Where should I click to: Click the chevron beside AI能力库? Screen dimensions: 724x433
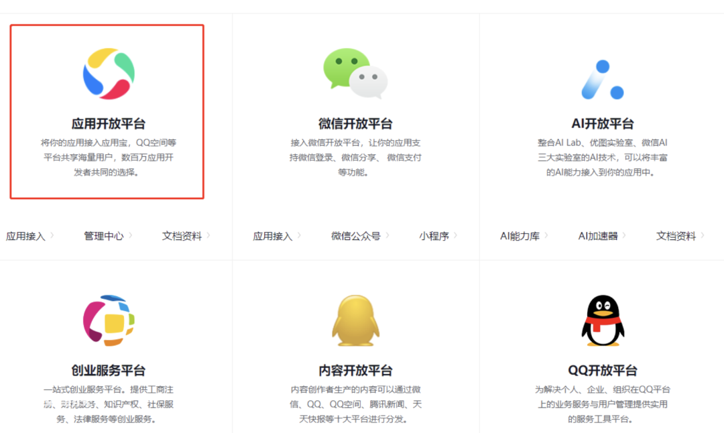tap(546, 235)
